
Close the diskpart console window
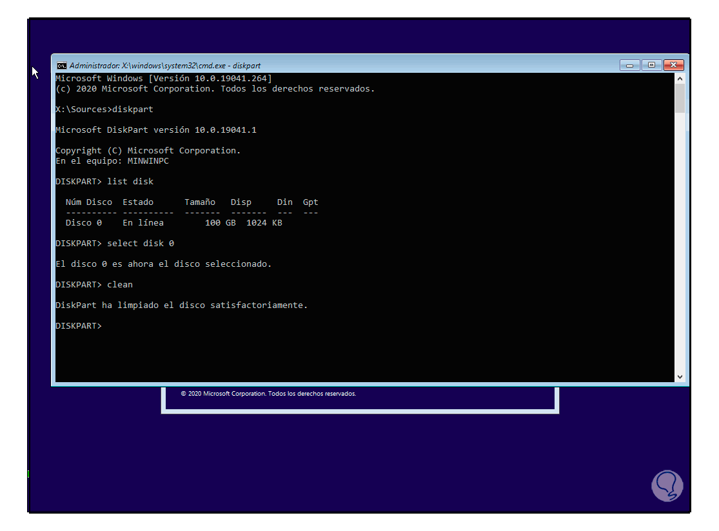(673, 65)
